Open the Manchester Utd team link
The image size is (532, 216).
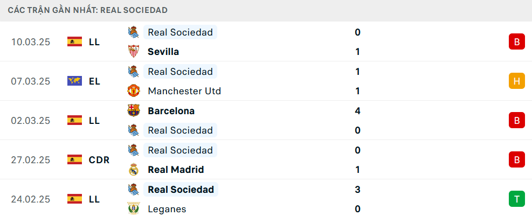184,91
